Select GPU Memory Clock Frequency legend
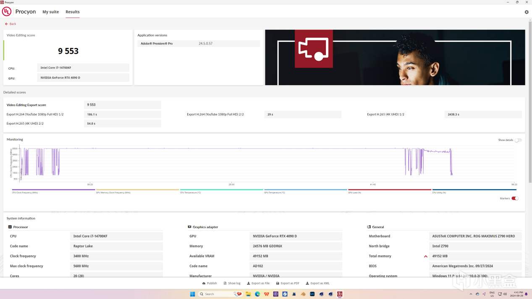 click(138, 190)
